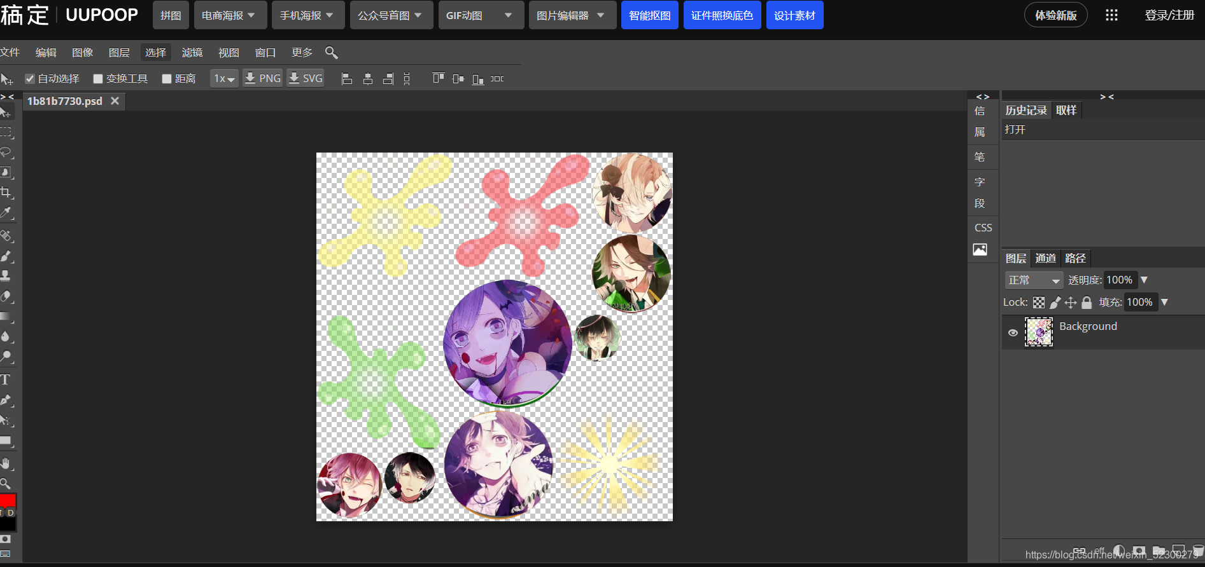
Task: Select the Gradient tool
Action: pyautogui.click(x=6, y=316)
